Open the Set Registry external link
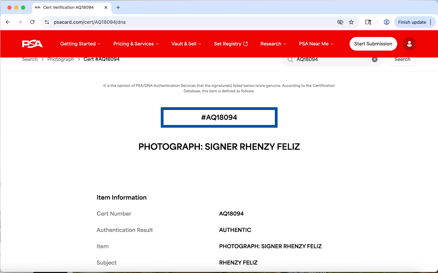The image size is (438, 273). (231, 44)
